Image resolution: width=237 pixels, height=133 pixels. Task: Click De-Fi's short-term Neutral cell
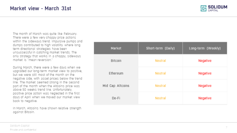coord(160,98)
